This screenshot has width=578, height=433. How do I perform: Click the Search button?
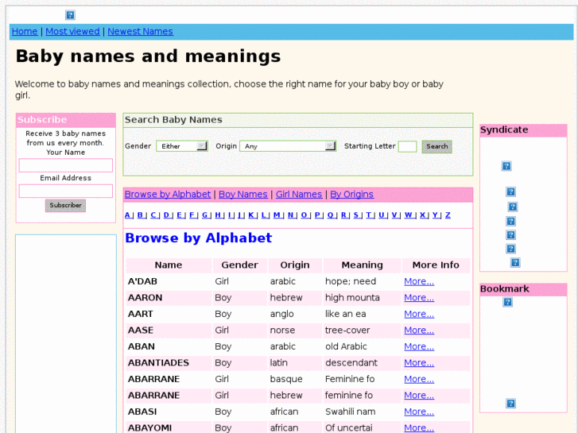(x=436, y=147)
